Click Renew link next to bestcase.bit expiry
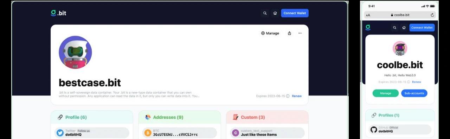 click(x=297, y=96)
